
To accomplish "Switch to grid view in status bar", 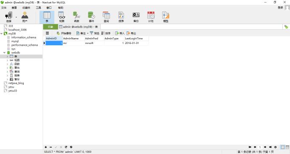I will [283, 147].
